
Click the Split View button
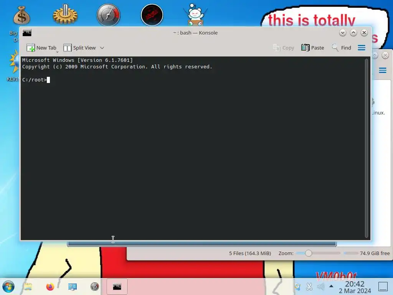coord(79,48)
